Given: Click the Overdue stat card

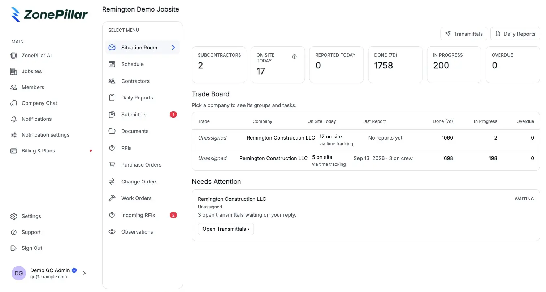Looking at the screenshot, I should (513, 65).
